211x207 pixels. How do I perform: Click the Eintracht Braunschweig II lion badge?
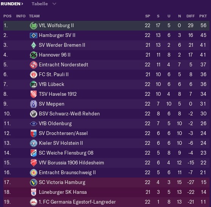tap(34, 173)
